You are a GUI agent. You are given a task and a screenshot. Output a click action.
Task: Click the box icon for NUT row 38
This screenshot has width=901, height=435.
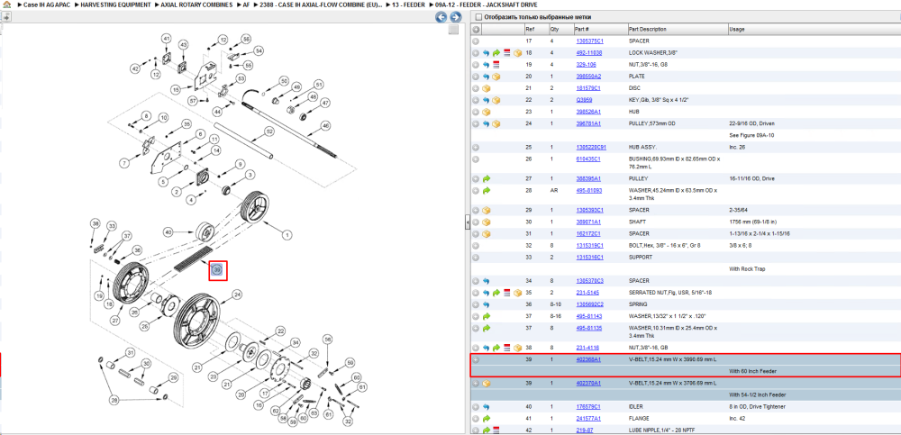tap(518, 348)
